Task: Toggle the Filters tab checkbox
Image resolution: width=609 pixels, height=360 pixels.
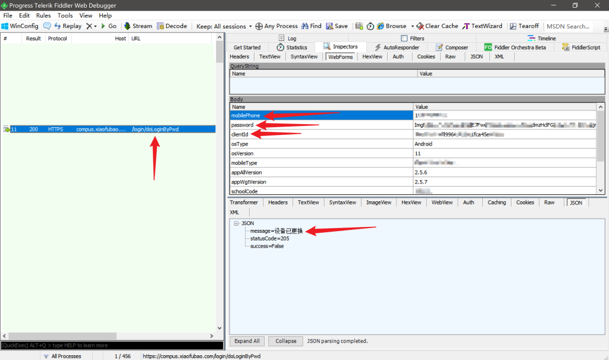Action: click(x=404, y=38)
